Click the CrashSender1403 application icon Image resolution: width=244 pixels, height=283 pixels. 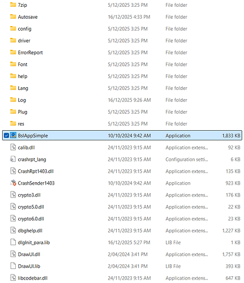click(x=13, y=183)
